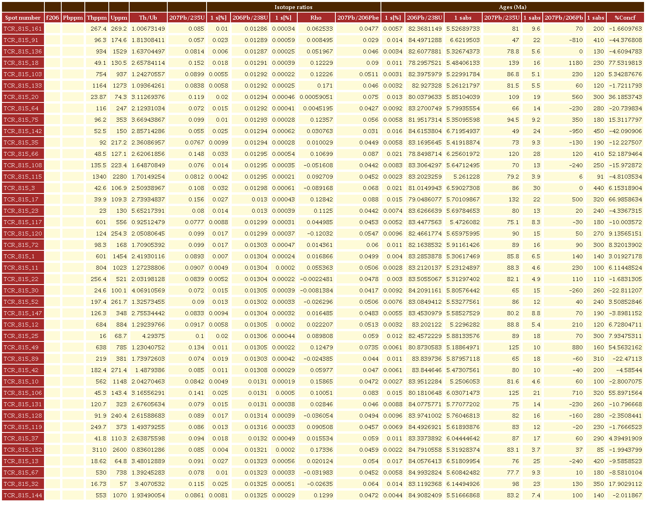This screenshot has width=646, height=509.
Task: Click the Spot number column header
Action: 23,18
